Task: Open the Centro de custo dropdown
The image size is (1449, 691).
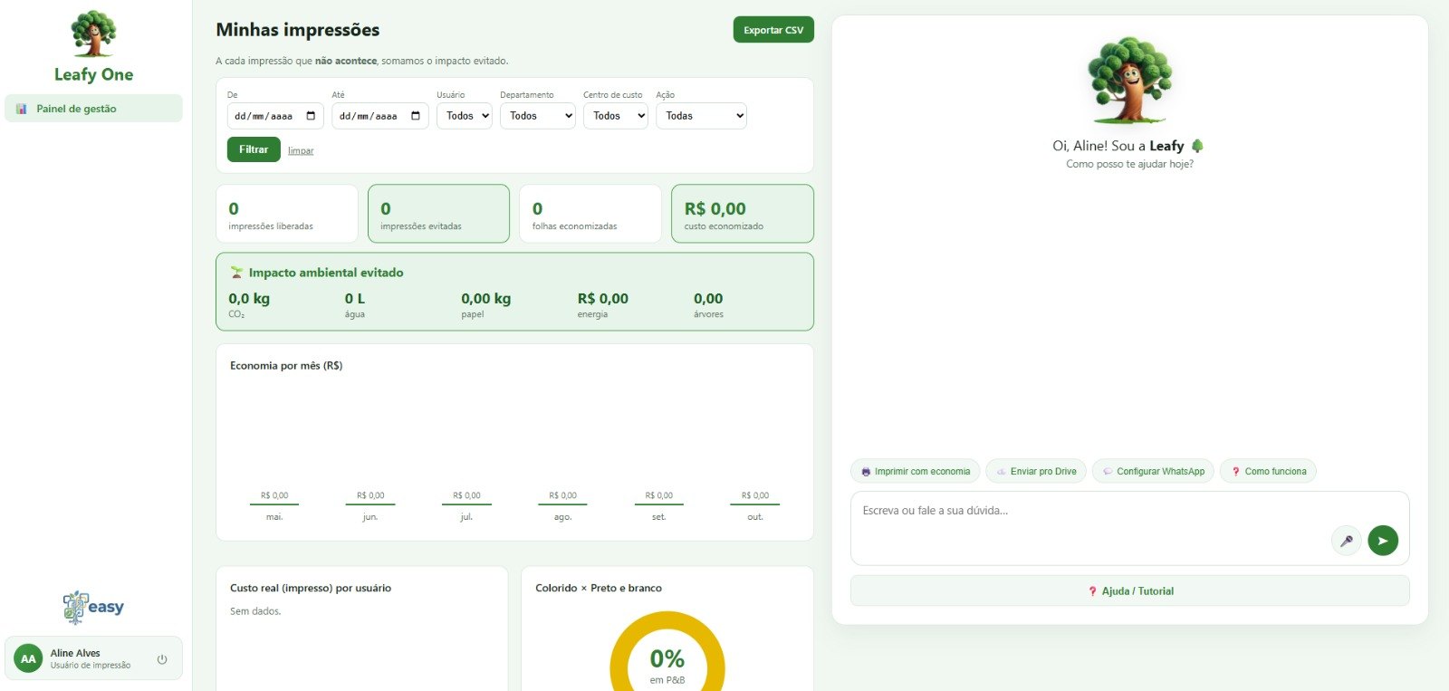Action: (x=616, y=116)
